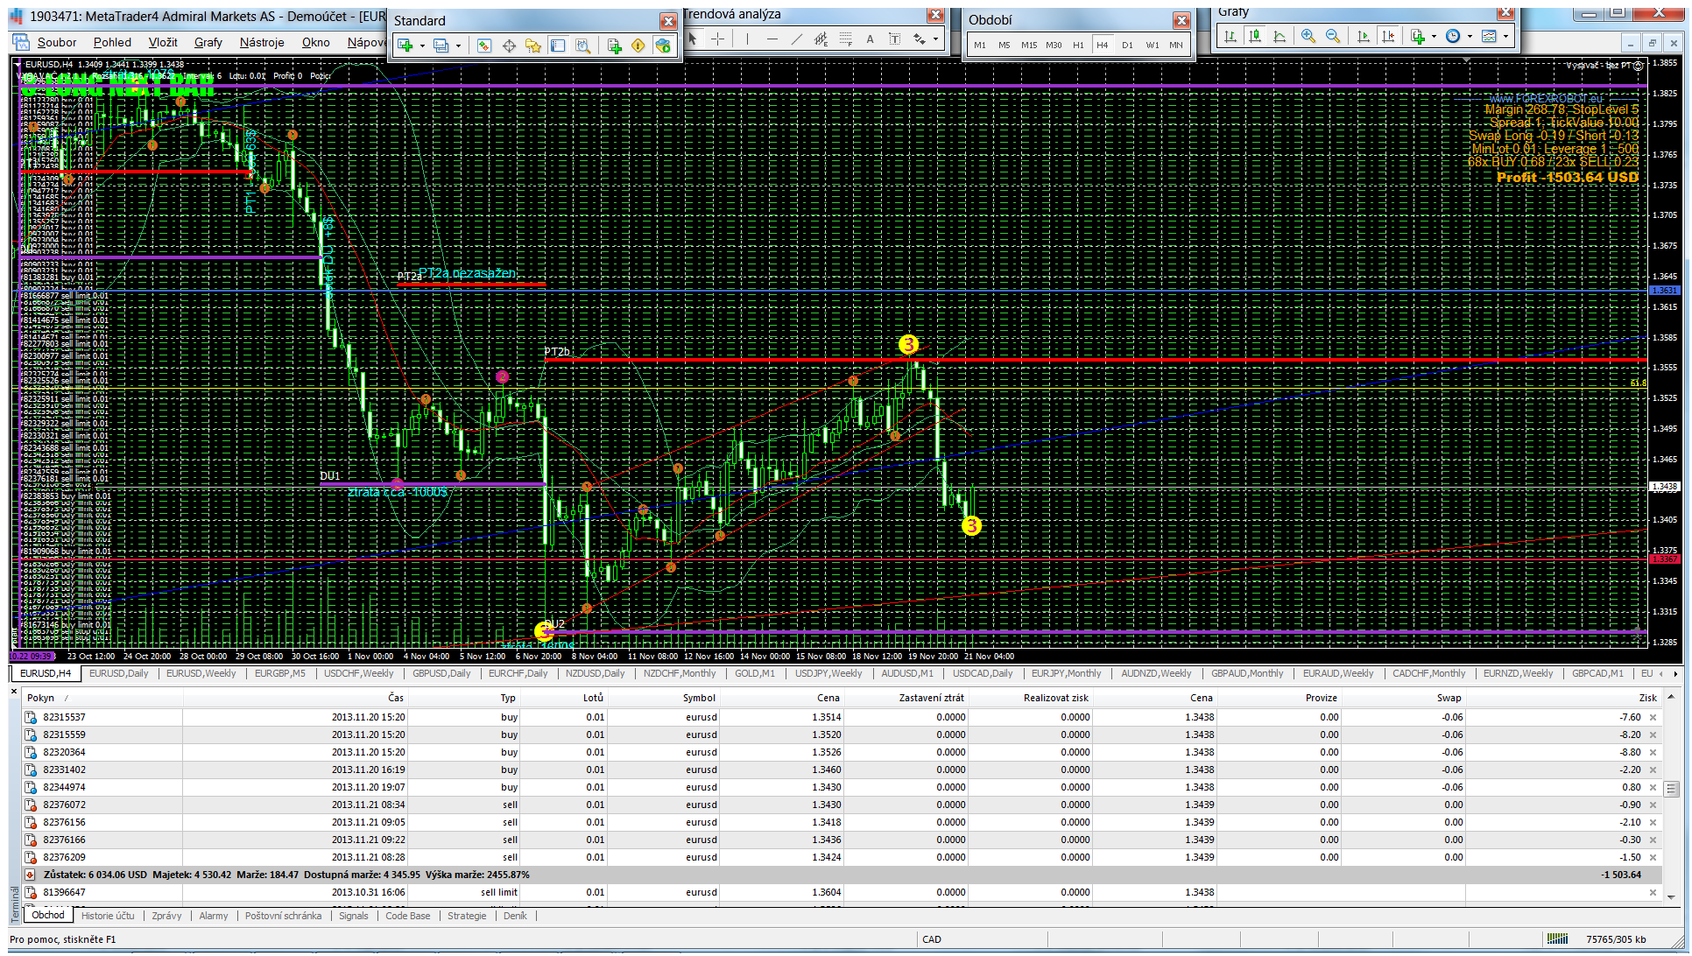This screenshot has height=956, width=1692.
Task: Open the Grafy menu
Action: pyautogui.click(x=208, y=42)
